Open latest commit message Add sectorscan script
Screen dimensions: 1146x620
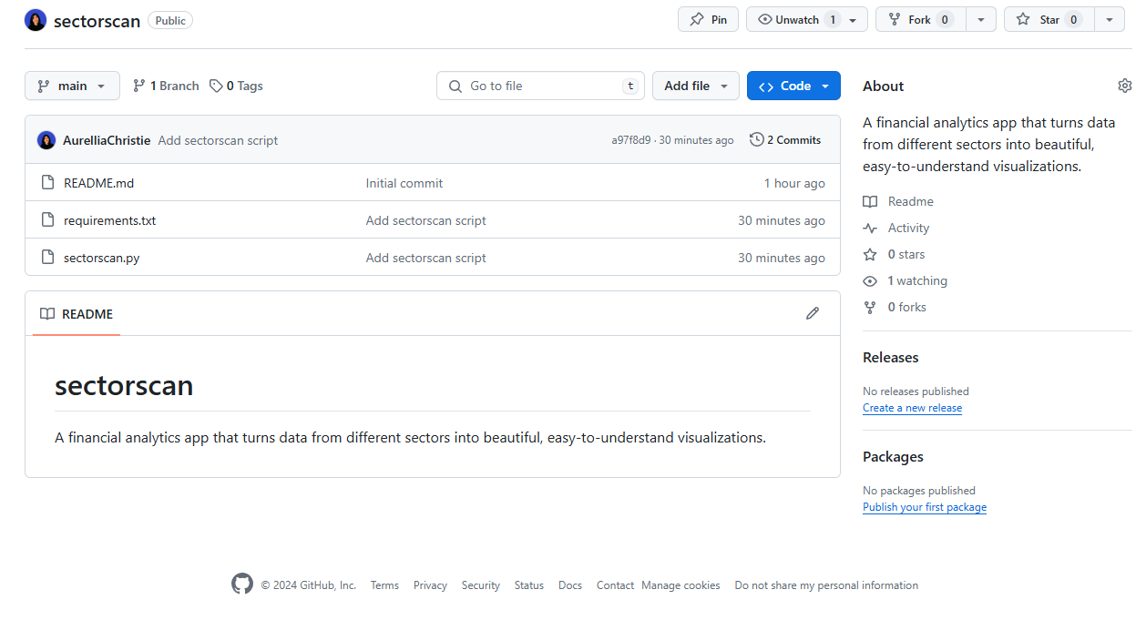coord(218,140)
